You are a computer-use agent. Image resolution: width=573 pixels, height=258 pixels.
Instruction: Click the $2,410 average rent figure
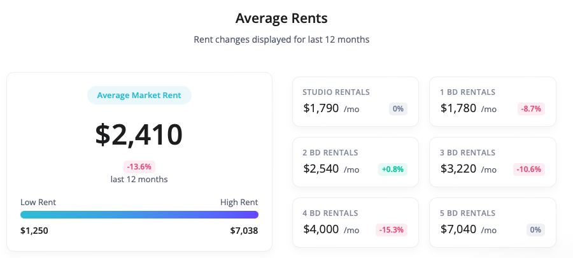pyautogui.click(x=139, y=134)
